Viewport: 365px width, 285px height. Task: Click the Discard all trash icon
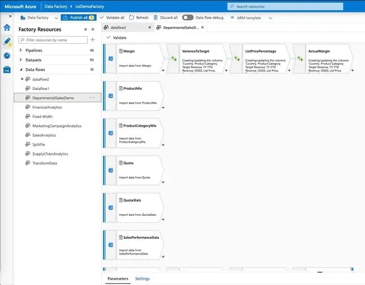156,17
